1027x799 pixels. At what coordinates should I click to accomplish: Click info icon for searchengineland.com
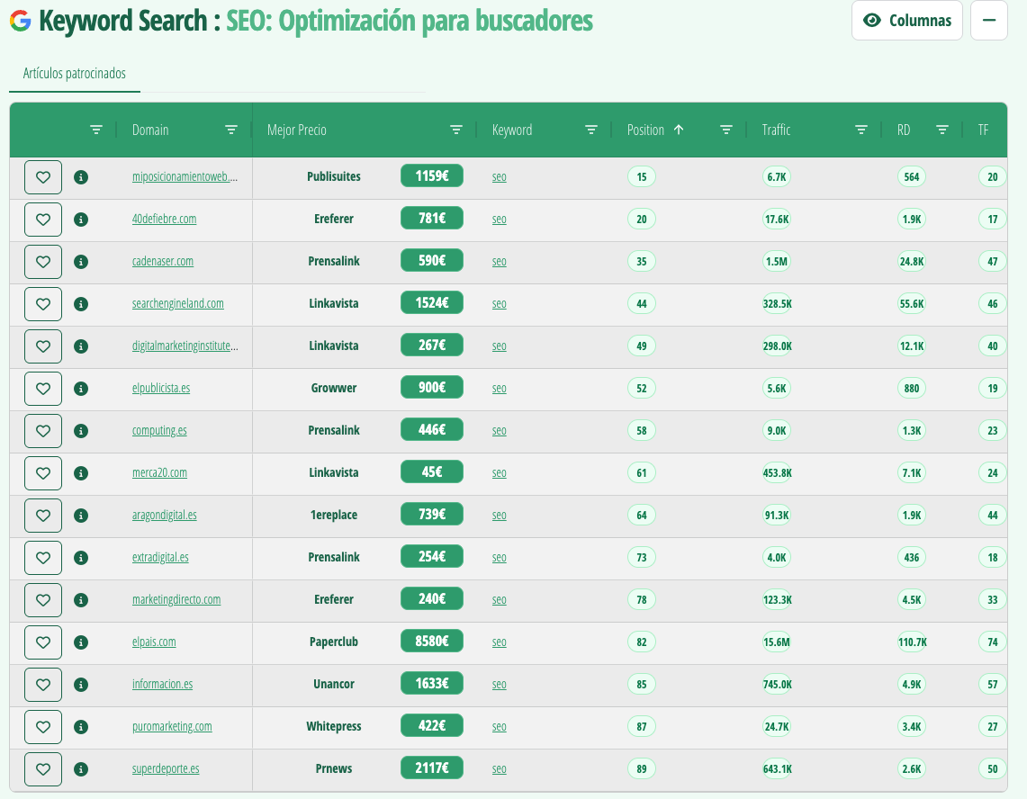(81, 304)
